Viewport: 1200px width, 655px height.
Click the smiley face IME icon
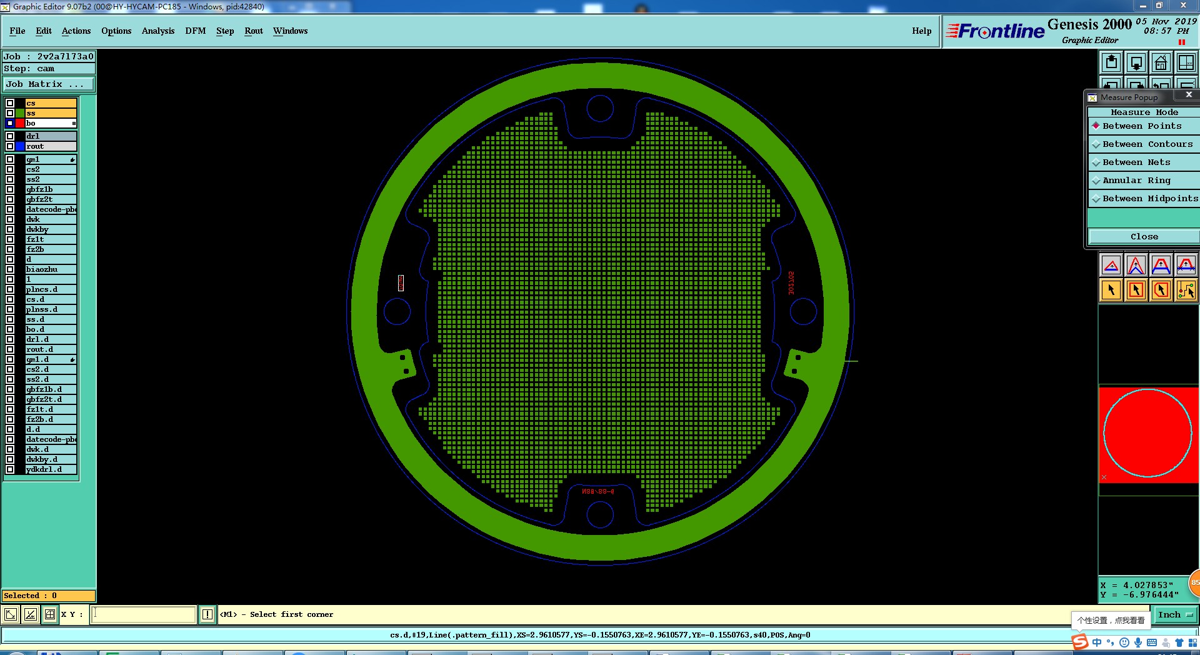pos(1124,642)
